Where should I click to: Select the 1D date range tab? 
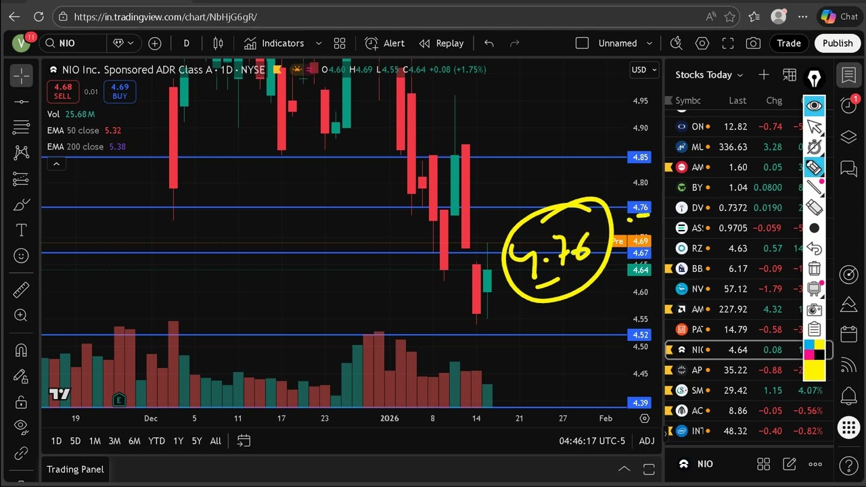[56, 441]
